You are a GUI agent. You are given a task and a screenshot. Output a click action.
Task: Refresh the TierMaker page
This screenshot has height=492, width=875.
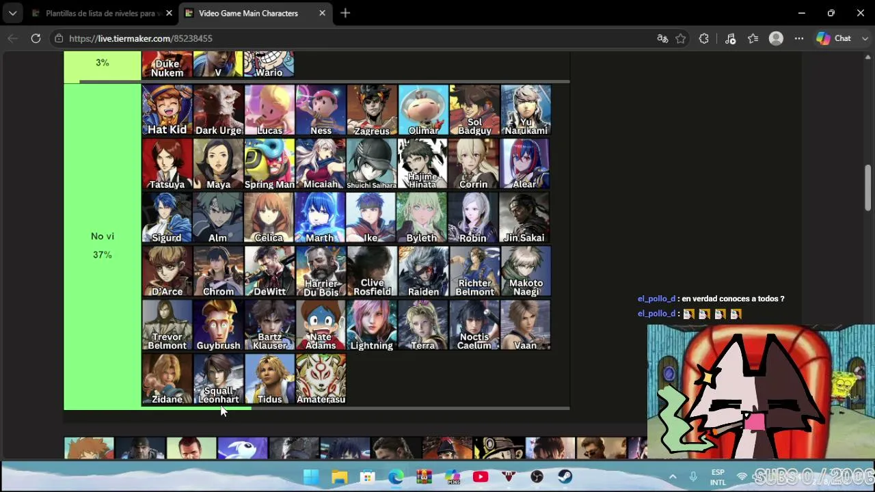tap(36, 38)
